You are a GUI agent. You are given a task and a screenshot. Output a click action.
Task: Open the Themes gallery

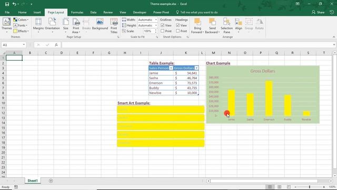click(x=6, y=25)
